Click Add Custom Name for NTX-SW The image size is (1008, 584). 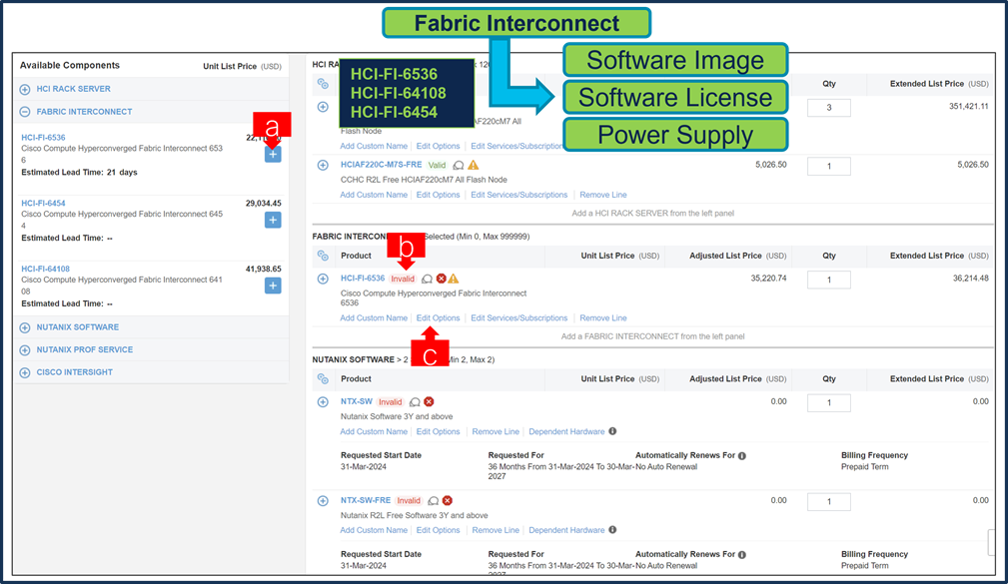(374, 431)
